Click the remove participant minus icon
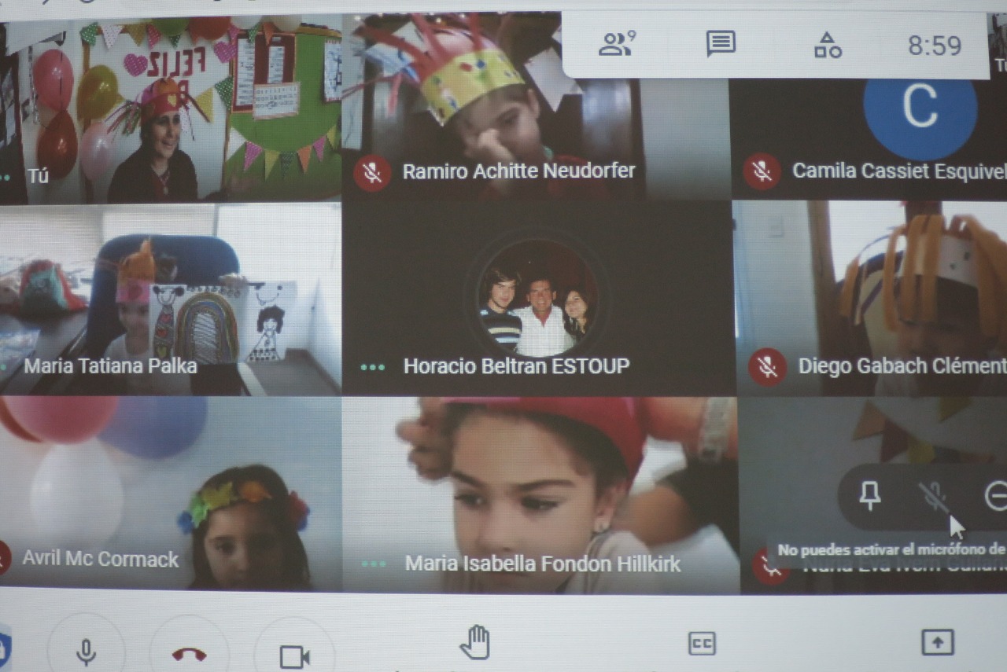 [x=995, y=496]
